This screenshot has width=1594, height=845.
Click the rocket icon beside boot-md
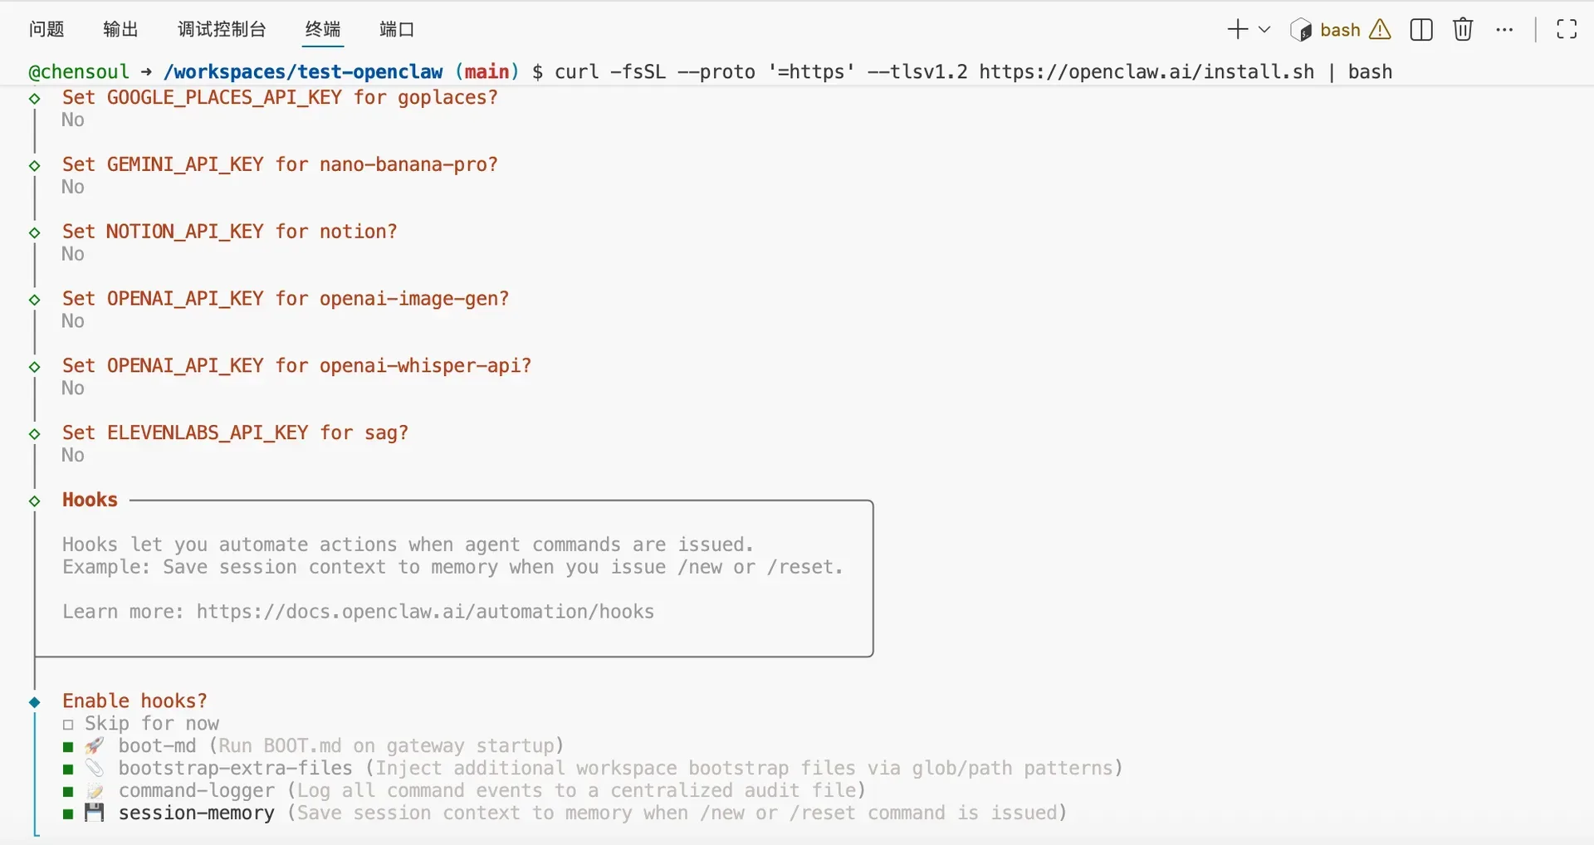pyautogui.click(x=94, y=745)
